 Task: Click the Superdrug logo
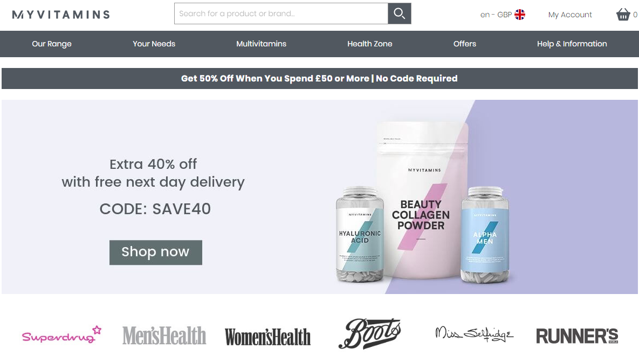(61, 334)
